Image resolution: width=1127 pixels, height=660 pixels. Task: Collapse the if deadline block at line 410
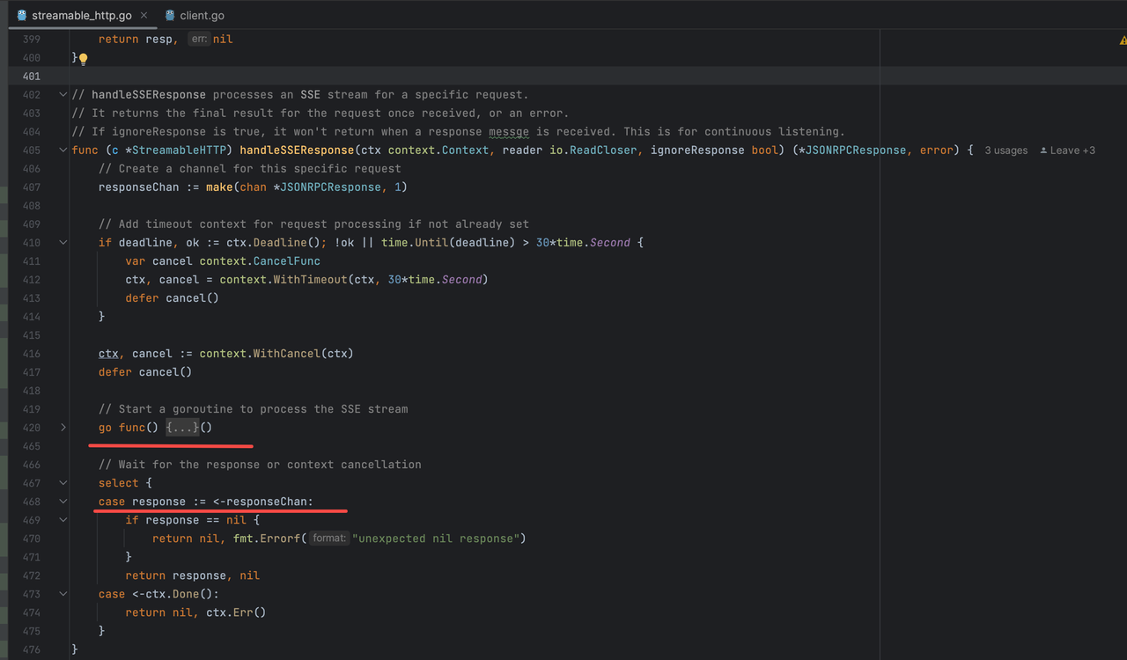63,242
